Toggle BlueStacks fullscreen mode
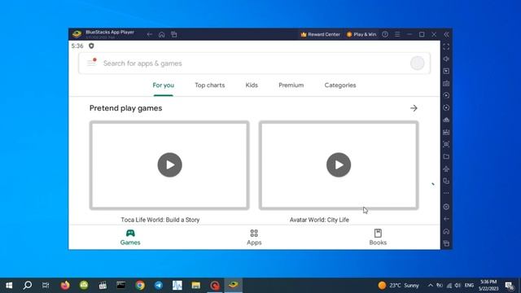Image resolution: width=521 pixels, height=293 pixels. pyautogui.click(x=446, y=46)
